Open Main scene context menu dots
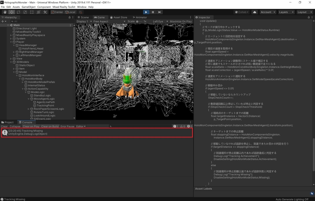This screenshot has height=201, width=315. point(70,25)
